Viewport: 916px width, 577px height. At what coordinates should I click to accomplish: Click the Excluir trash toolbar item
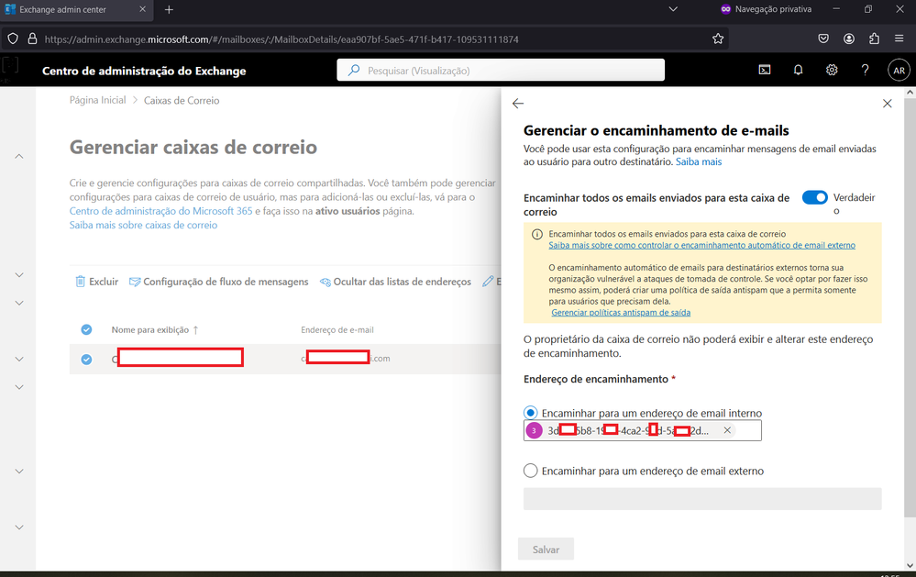pyautogui.click(x=96, y=282)
